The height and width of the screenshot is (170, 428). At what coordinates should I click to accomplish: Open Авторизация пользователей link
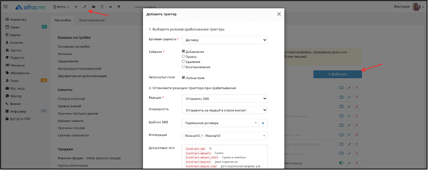[x=80, y=69]
